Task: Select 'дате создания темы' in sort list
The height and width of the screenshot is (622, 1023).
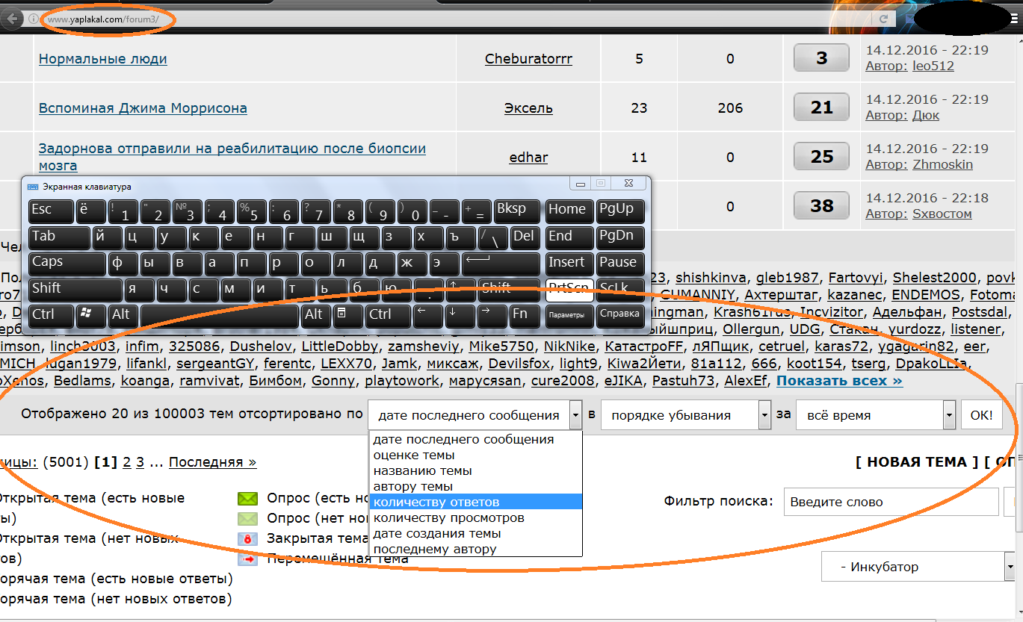Action: (475, 534)
